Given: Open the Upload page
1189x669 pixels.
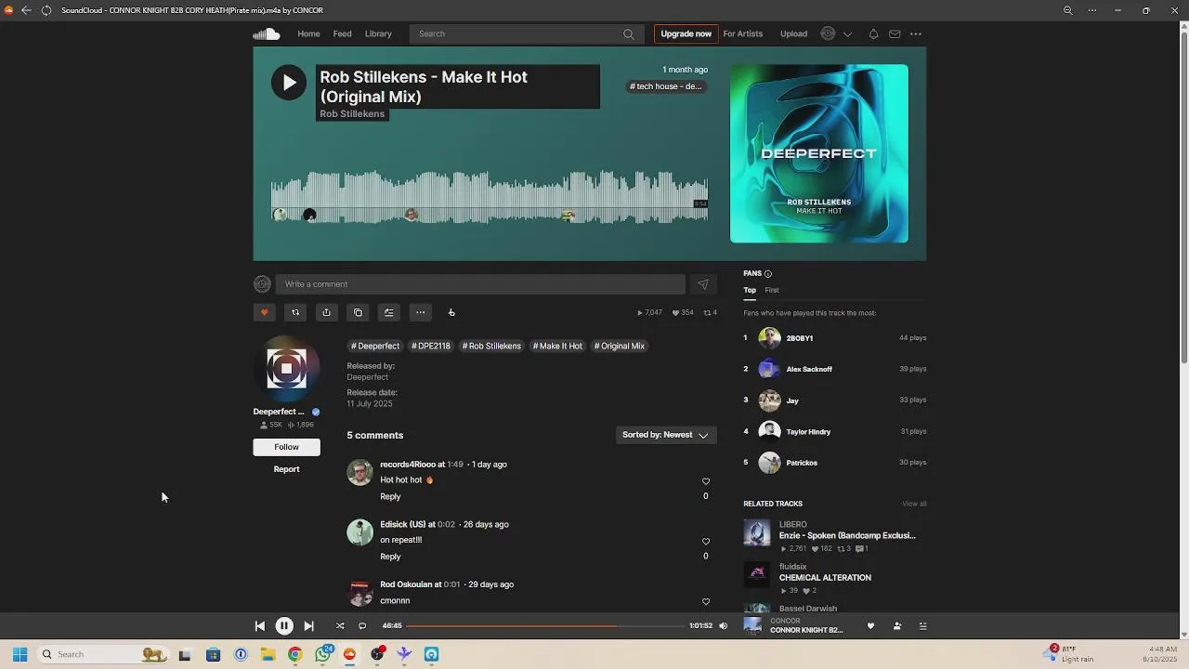Looking at the screenshot, I should (x=793, y=34).
